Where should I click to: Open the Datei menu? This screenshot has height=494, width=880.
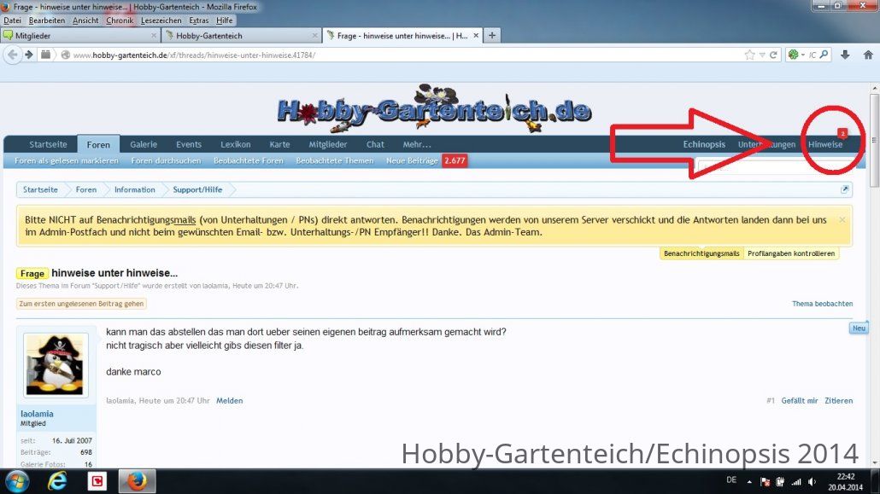click(12, 20)
